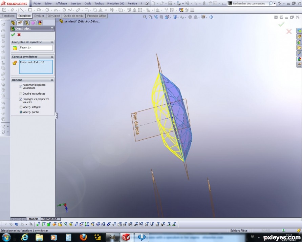Open the ConfigurationManager panel tab
The height and width of the screenshot is (242, 302).
click(x=26, y=23)
